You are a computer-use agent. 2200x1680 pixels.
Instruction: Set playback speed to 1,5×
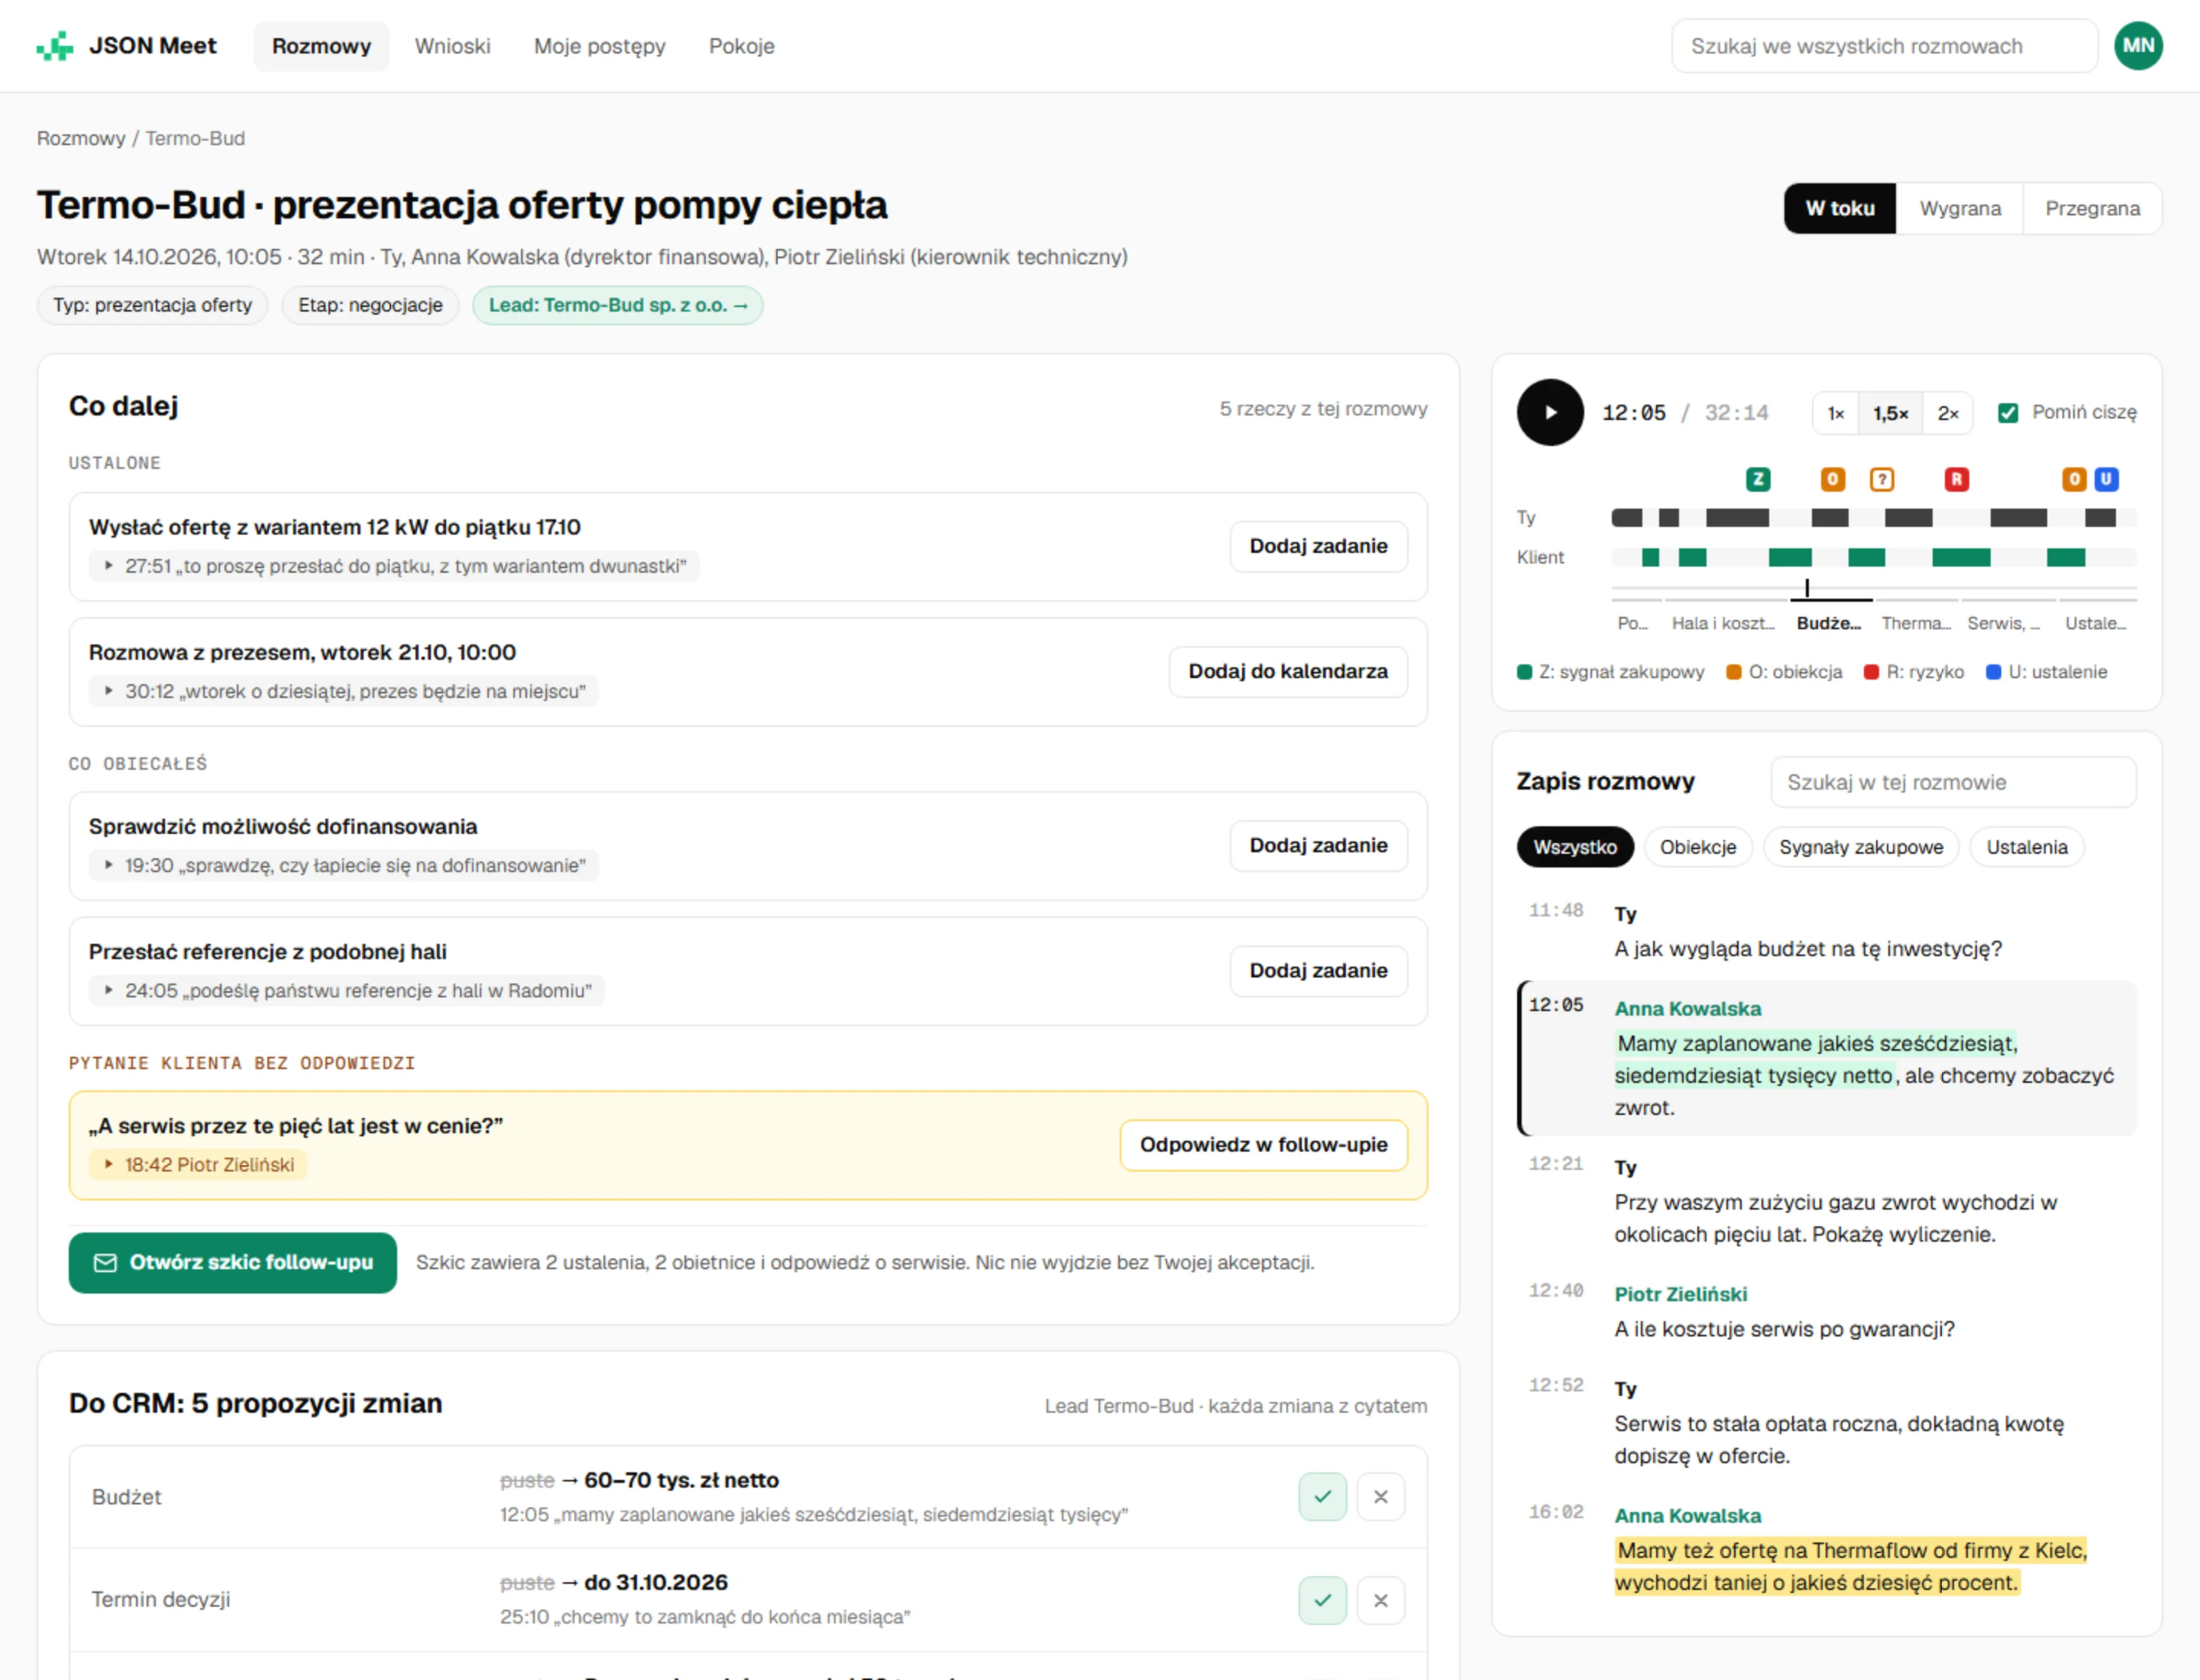point(1890,413)
